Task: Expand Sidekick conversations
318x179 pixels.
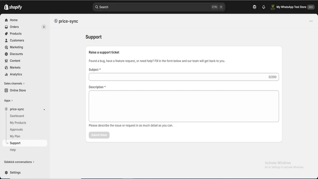Action: [19, 162]
